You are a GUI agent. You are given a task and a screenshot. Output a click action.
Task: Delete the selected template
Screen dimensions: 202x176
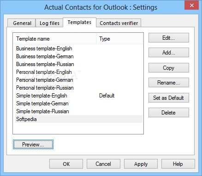tap(169, 113)
